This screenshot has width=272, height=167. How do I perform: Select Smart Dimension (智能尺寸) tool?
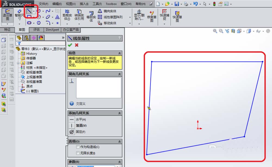point(19,15)
